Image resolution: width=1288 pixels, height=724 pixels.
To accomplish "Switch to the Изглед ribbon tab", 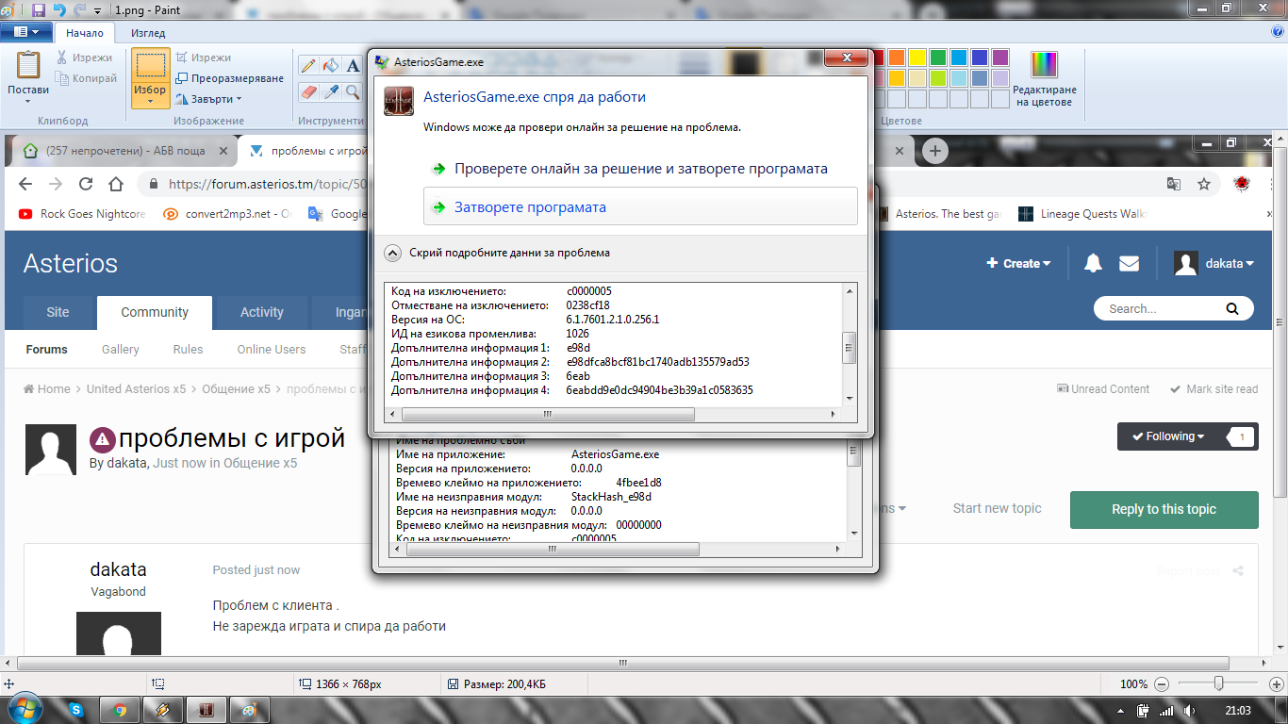I will tap(148, 33).
